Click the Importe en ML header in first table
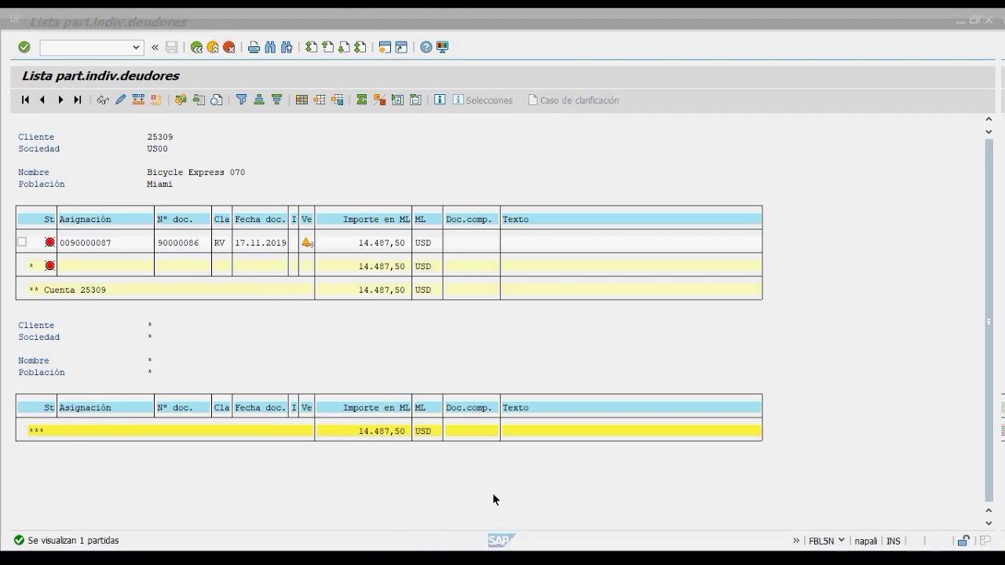 coord(364,219)
